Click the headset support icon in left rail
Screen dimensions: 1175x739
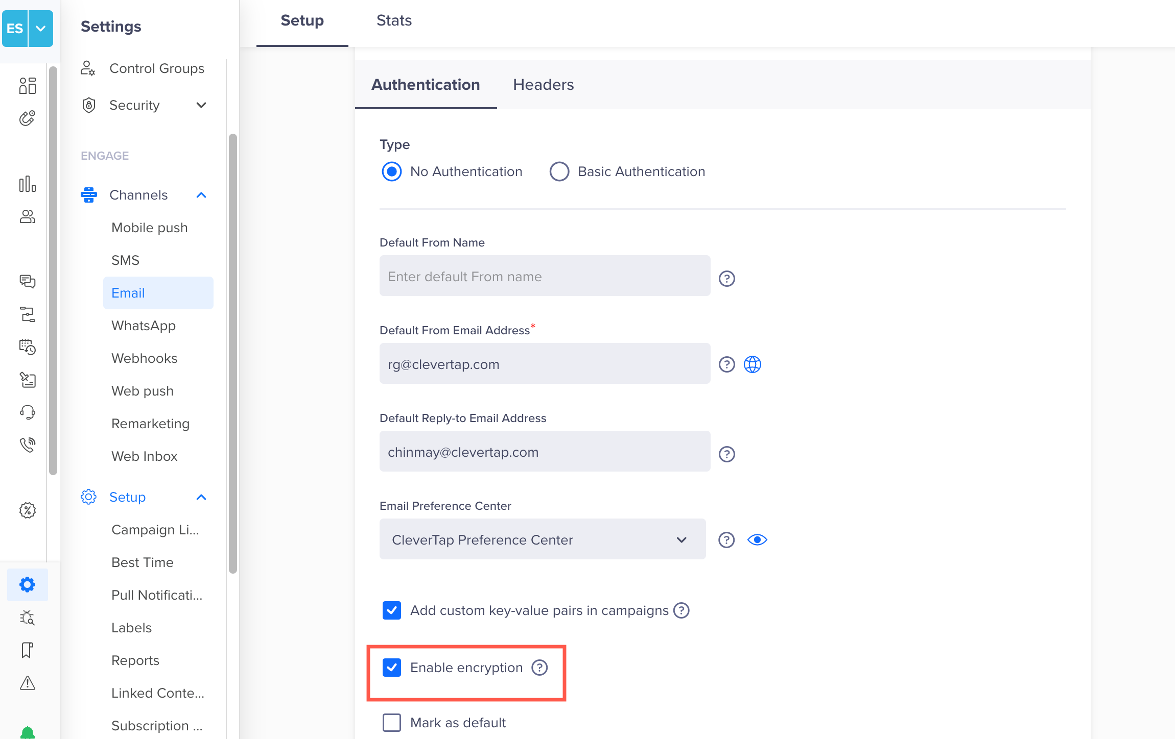click(x=28, y=412)
